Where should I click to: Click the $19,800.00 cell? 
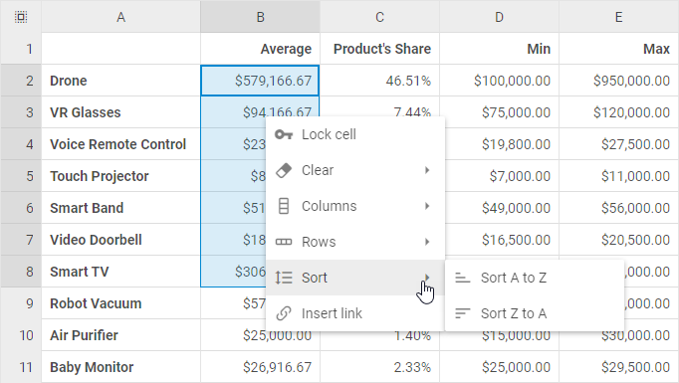[x=503, y=144]
